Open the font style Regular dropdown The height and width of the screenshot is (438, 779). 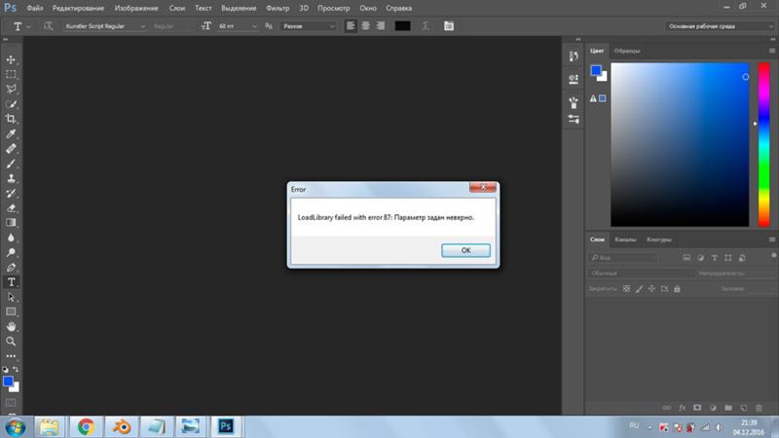click(x=172, y=26)
